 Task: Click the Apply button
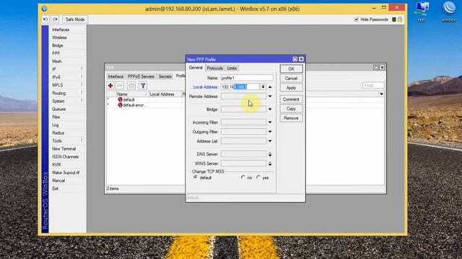point(291,88)
